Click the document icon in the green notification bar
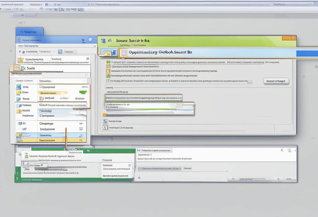The width and height of the screenshot is (318, 217). 26,156
